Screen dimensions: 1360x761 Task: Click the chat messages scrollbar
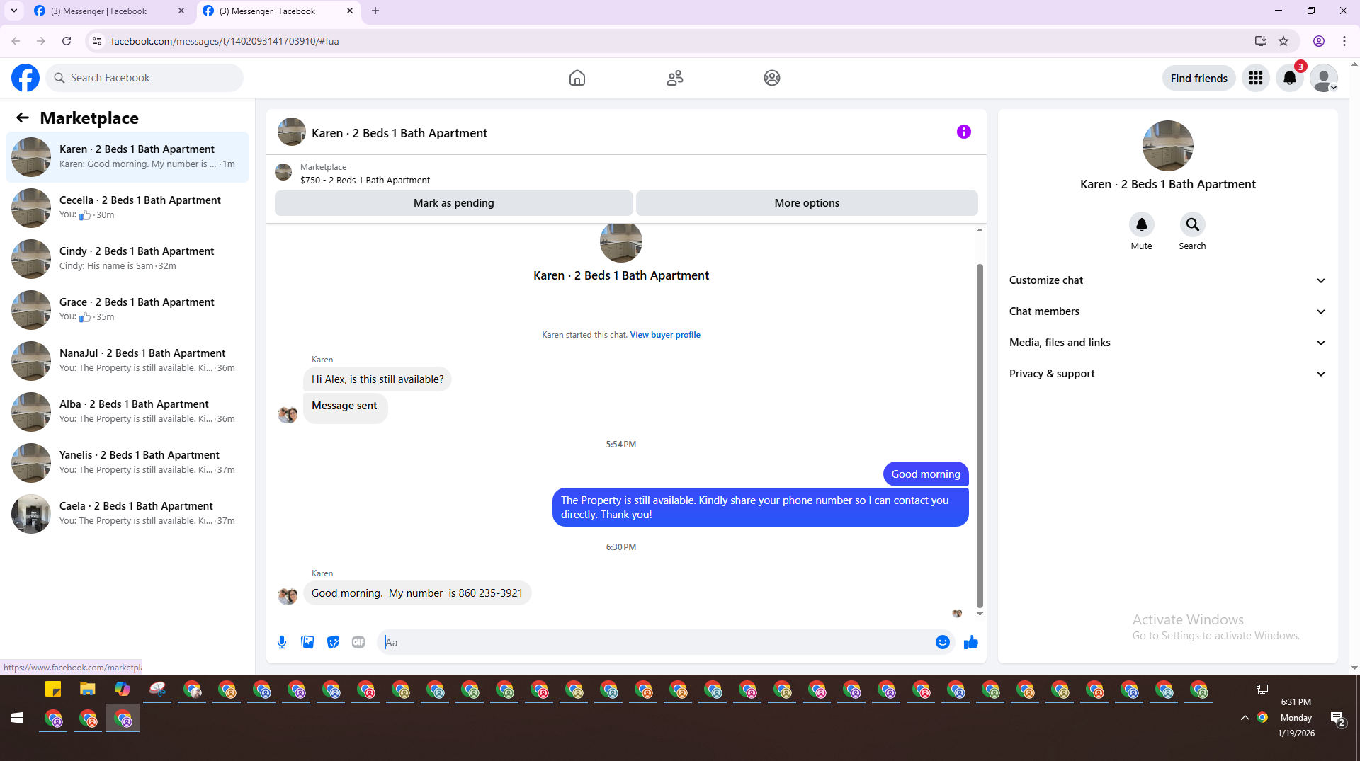click(980, 435)
